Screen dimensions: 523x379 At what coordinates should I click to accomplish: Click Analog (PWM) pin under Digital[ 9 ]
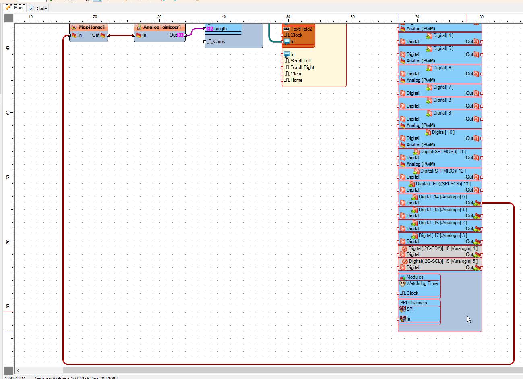(398, 125)
